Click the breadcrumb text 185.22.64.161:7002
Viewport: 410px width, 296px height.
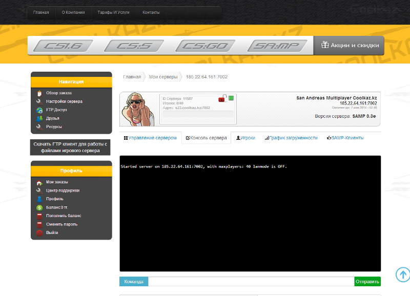[x=207, y=77]
